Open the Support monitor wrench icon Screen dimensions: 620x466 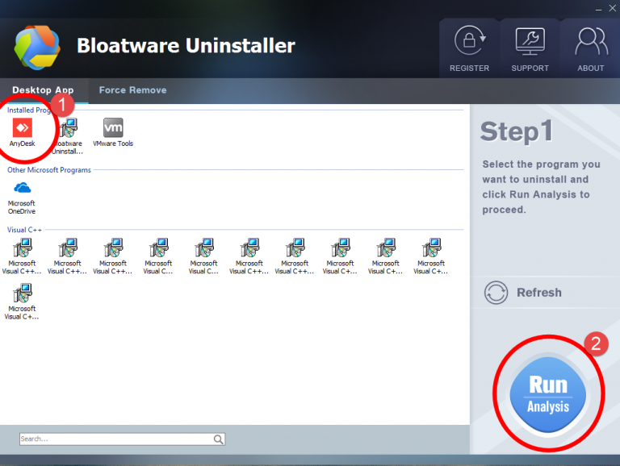tap(530, 40)
